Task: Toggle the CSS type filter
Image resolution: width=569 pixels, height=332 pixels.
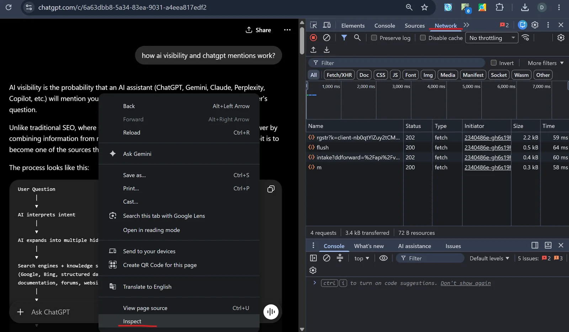Action: [x=381, y=75]
